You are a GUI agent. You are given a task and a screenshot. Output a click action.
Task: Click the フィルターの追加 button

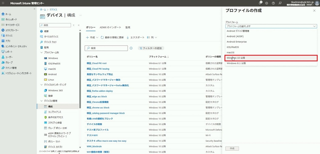pyautogui.click(x=150, y=48)
